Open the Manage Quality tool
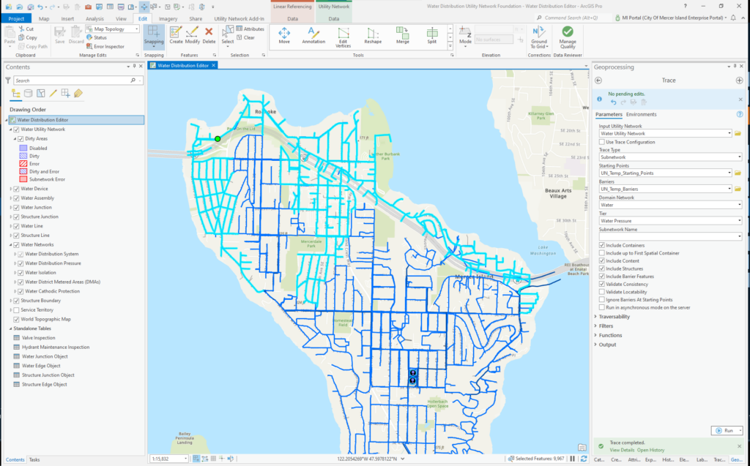 [x=568, y=36]
